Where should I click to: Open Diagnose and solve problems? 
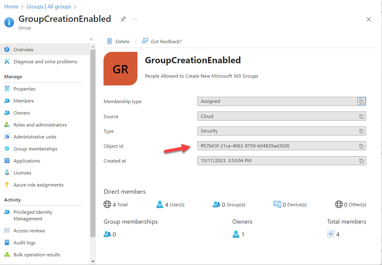(45, 61)
